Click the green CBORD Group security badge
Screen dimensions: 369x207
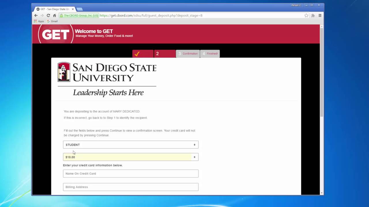pos(79,16)
